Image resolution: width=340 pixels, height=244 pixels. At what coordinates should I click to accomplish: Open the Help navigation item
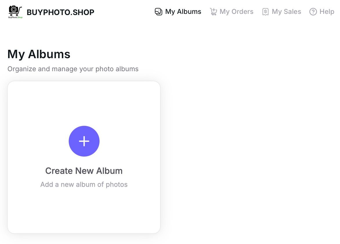(327, 12)
